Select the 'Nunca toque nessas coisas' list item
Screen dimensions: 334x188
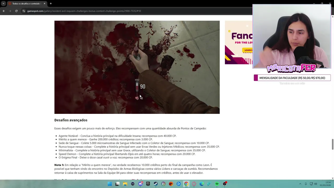tap(139, 147)
